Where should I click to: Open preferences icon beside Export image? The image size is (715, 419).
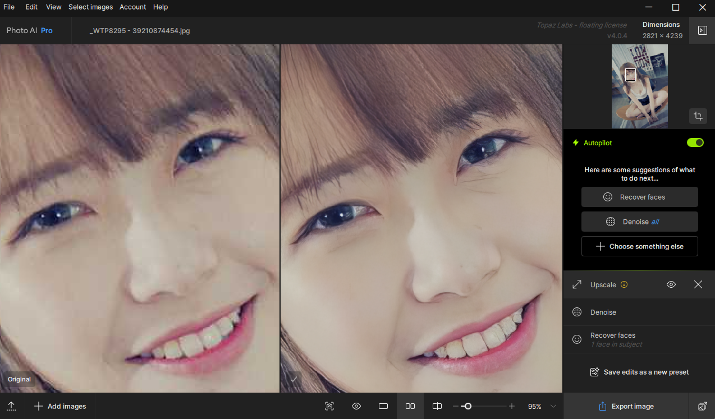tap(702, 406)
